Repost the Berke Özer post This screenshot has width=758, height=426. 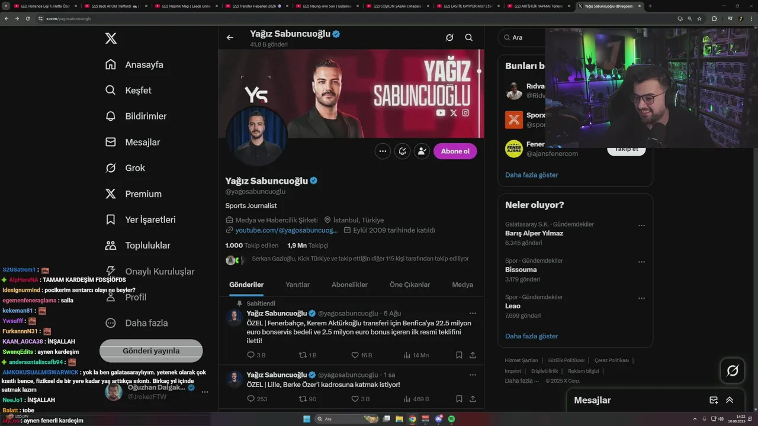[x=307, y=399]
